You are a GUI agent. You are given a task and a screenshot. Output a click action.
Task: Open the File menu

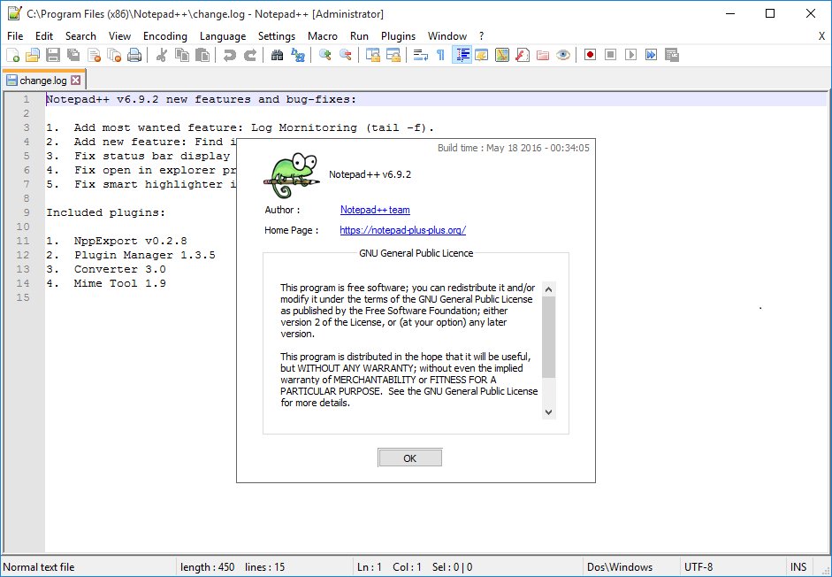pyautogui.click(x=15, y=36)
